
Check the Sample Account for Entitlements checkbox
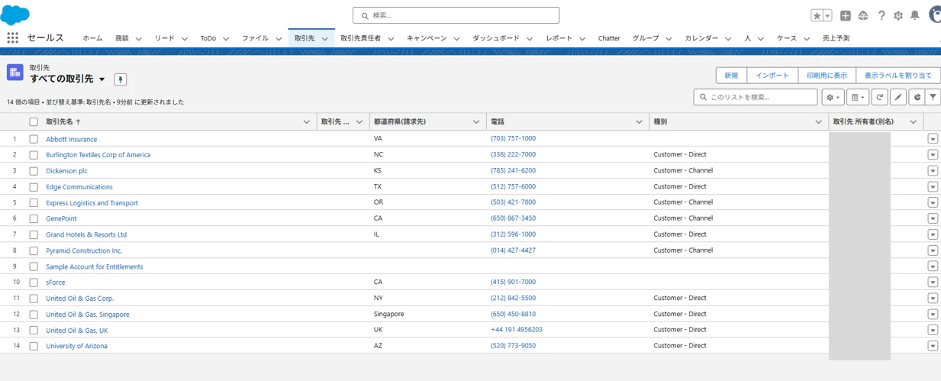click(34, 266)
